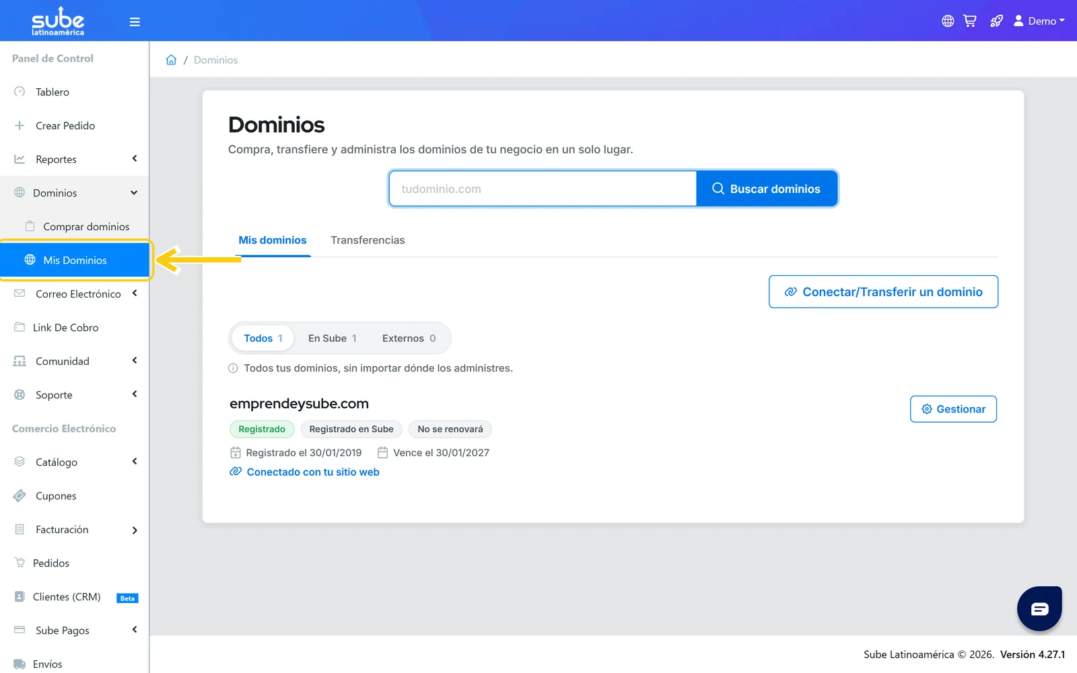Click the Sube Pagos card icon
This screenshot has width=1077, height=673.
point(20,630)
